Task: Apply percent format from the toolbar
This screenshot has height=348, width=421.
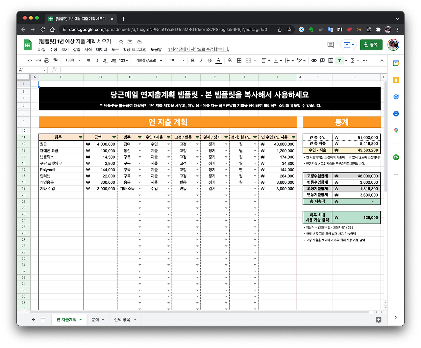Action: (97, 61)
